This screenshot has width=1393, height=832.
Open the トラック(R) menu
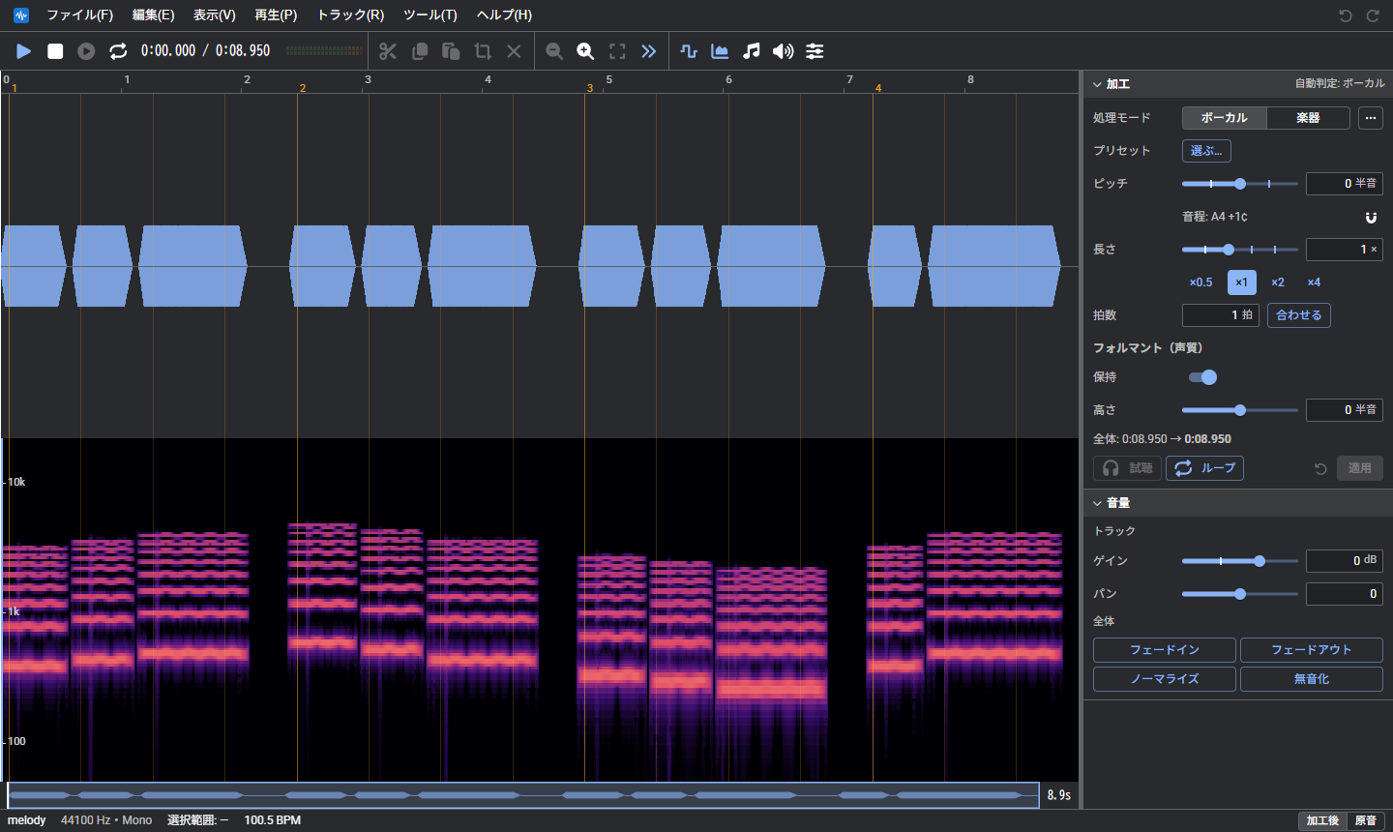pos(350,15)
